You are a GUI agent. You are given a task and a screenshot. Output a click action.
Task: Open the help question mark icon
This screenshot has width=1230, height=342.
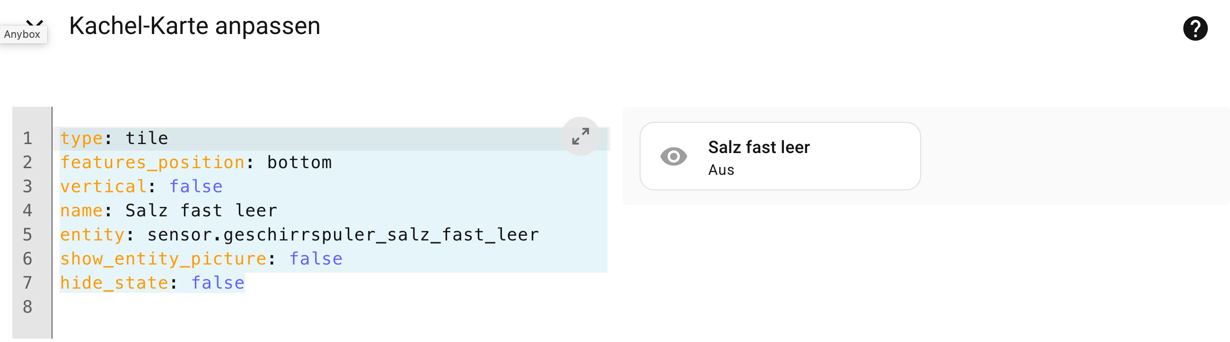click(x=1195, y=29)
